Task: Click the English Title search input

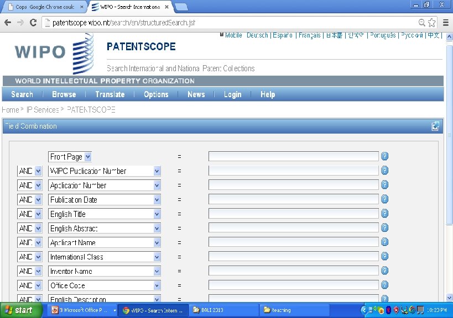Action: pyautogui.click(x=294, y=213)
